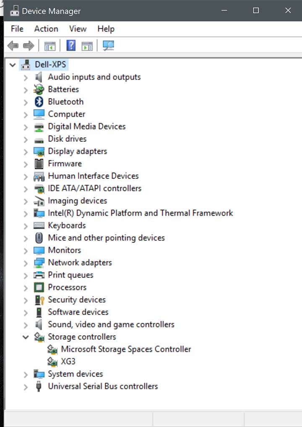
Task: Select Mice and other pointing devices label
Action: [x=107, y=238]
